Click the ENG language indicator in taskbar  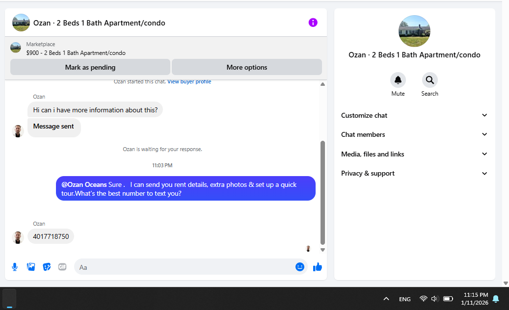coord(405,299)
